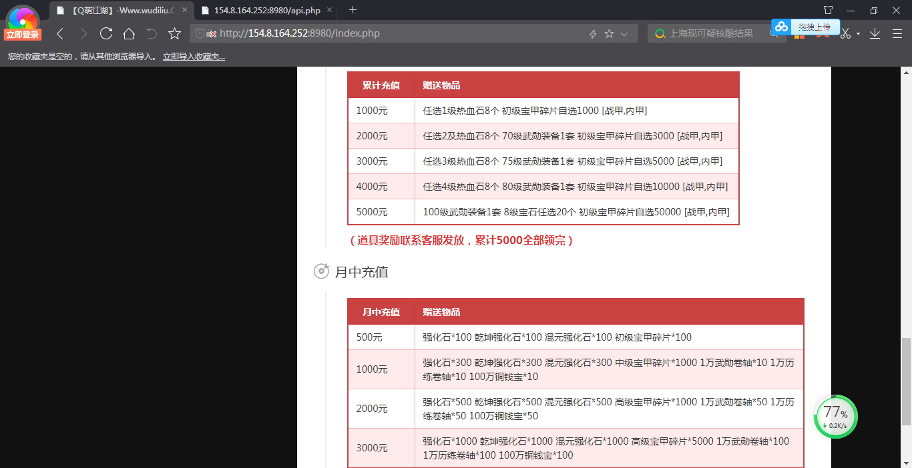Open the browser main menu
Screen dimensions: 912x468
tap(897, 33)
